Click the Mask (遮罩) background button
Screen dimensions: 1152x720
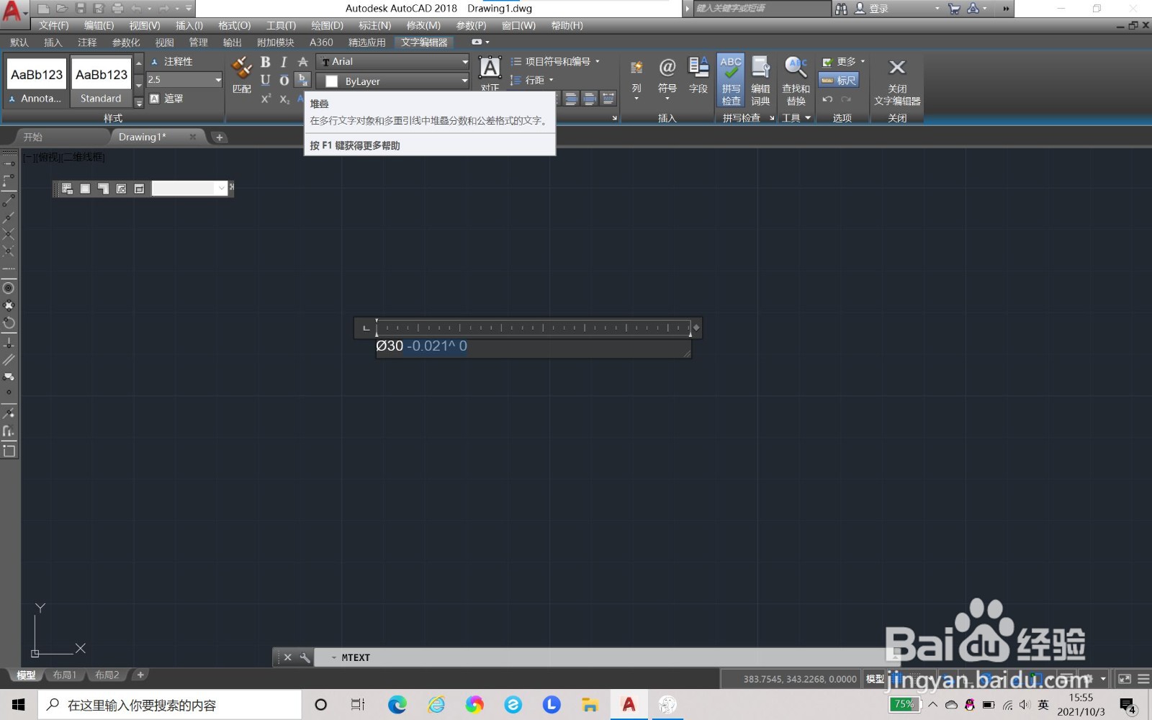coord(166,99)
